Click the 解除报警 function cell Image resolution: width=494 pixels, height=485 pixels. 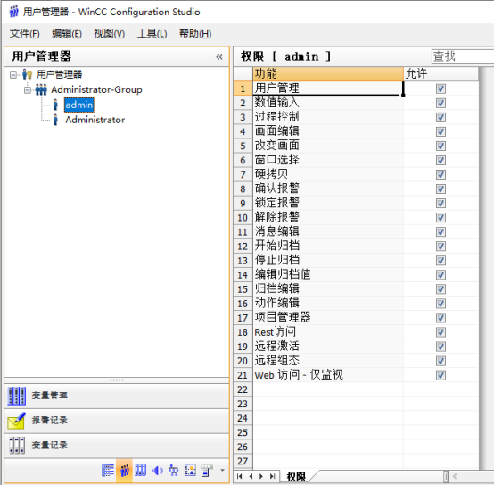[x=328, y=218]
